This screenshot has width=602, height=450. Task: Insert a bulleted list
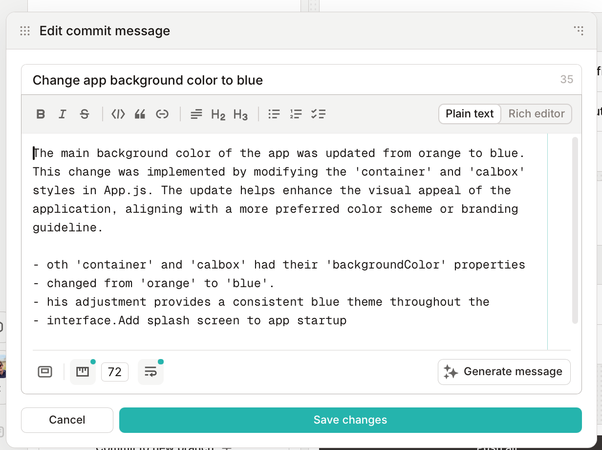(x=274, y=114)
